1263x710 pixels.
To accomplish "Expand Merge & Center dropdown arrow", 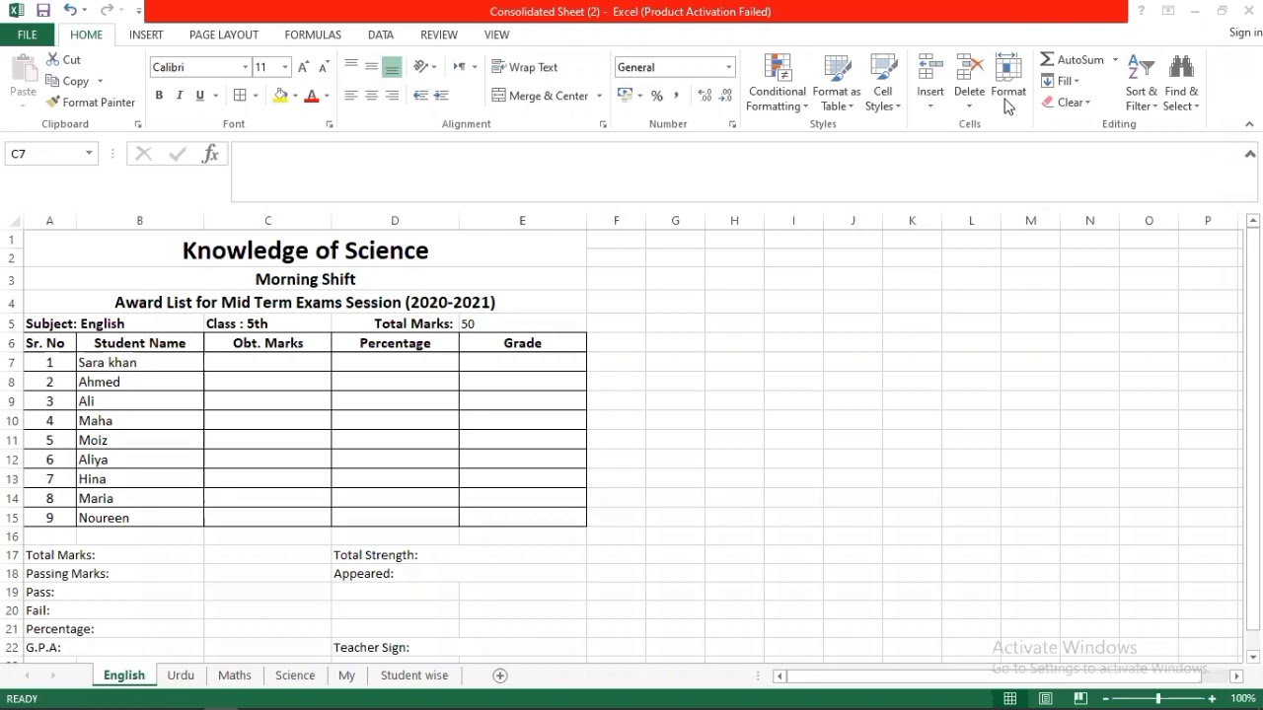I will 599,96.
